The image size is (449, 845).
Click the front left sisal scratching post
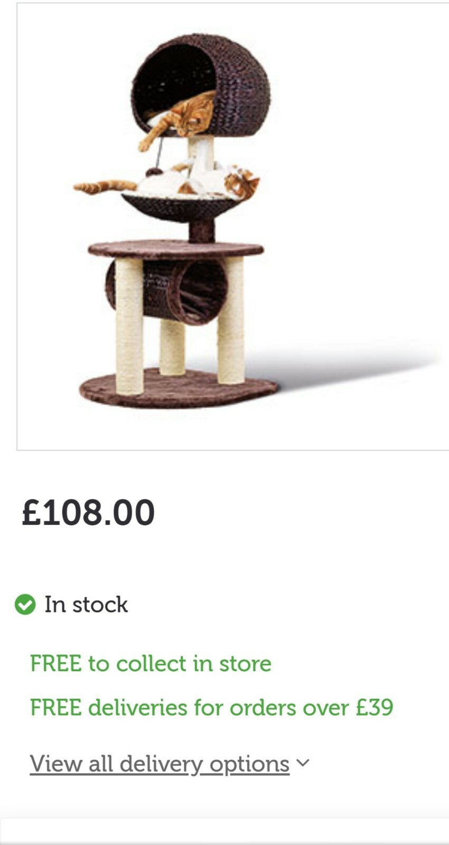[129, 326]
